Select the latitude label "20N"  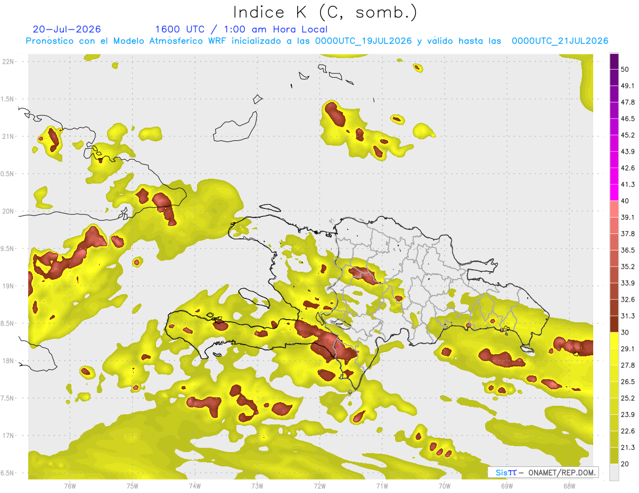pyautogui.click(x=9, y=211)
